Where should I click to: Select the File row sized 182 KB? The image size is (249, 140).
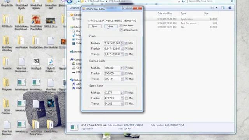coord(181,27)
